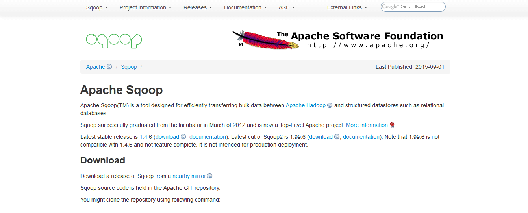Screen dimensions: 528x213
Task: Select the Apache Sqoop page heading
Action: (121, 90)
